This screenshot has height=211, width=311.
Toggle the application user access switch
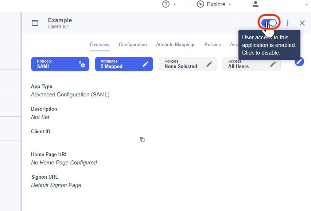pyautogui.click(x=269, y=23)
